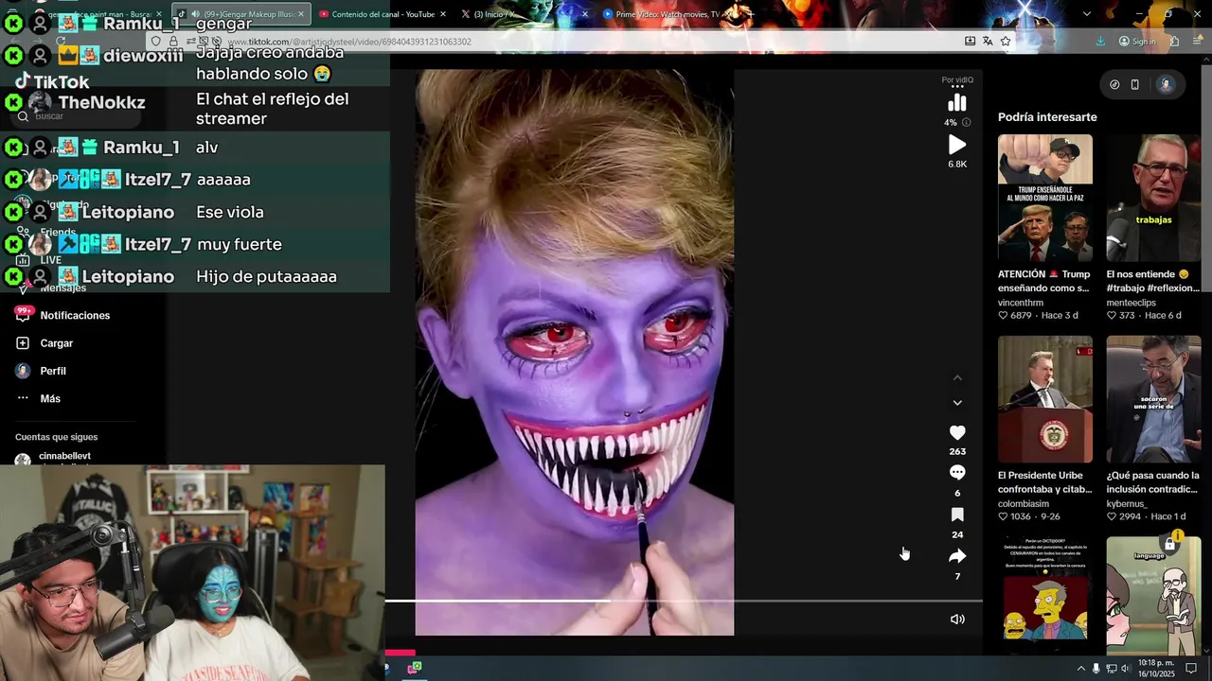
Task: Visit the vincenthrm creator profile
Action: click(1021, 303)
